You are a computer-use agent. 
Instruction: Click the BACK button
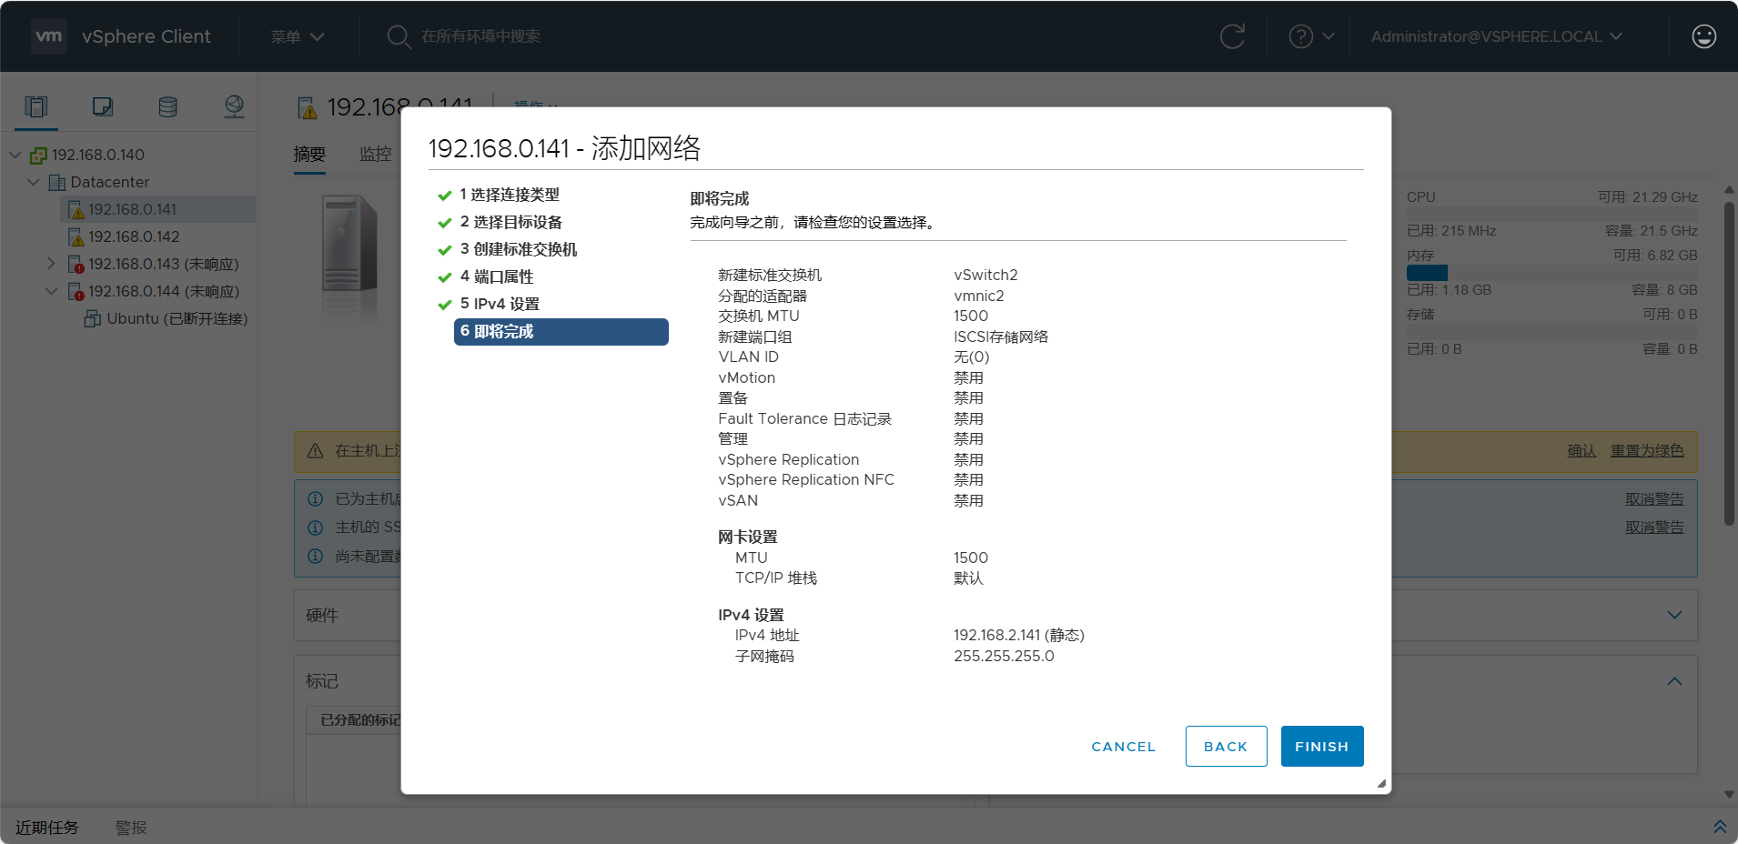(x=1226, y=746)
